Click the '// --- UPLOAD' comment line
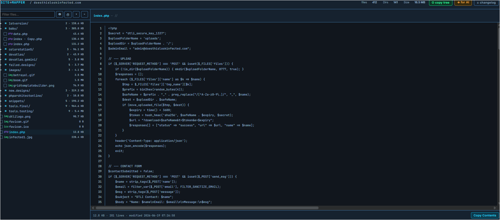 click(x=120, y=59)
